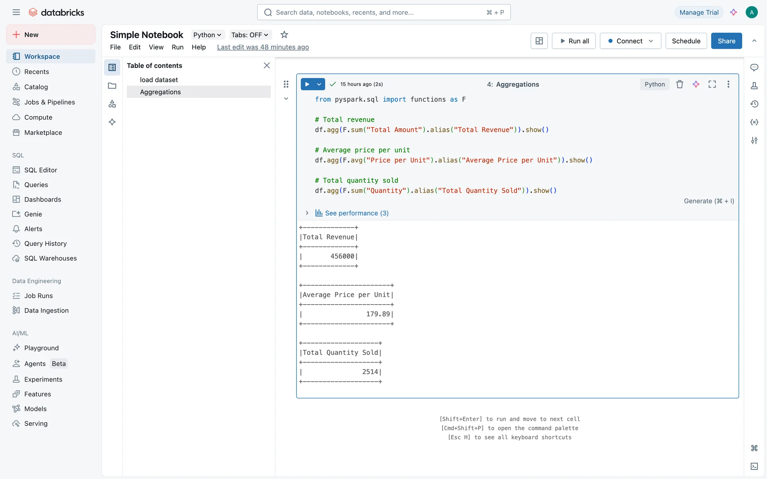Open the comments panel icon in right sidebar
Screen dimensions: 767x479
pyautogui.click(x=754, y=67)
